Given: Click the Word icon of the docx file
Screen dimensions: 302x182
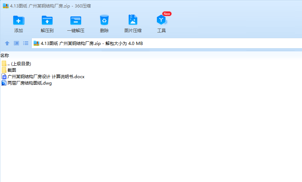Looking at the screenshot, I should tap(4, 77).
